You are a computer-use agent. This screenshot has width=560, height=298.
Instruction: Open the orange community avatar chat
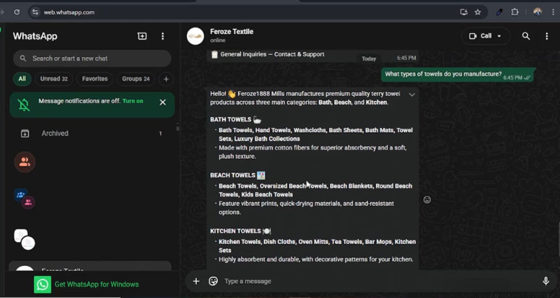tap(25, 162)
